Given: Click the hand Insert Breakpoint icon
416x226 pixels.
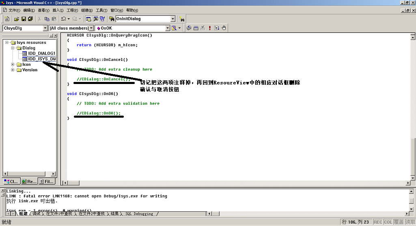Looking at the screenshot, I should click(x=224, y=28).
